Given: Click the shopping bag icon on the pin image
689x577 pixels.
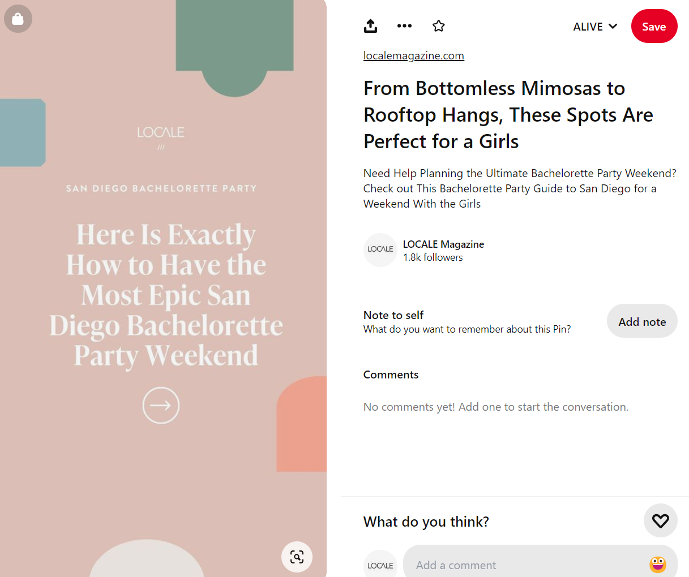Looking at the screenshot, I should [18, 19].
